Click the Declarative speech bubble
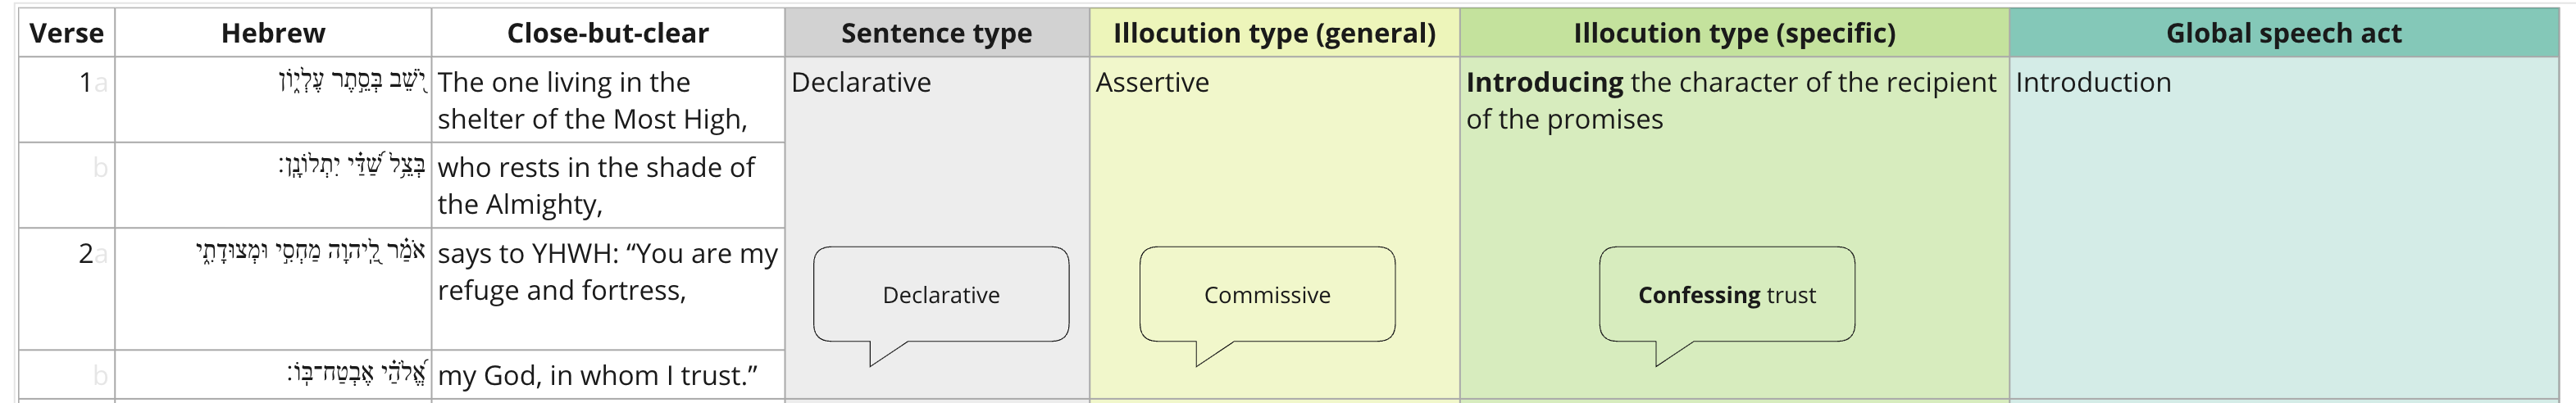Image resolution: width=2576 pixels, height=403 pixels. (940, 295)
